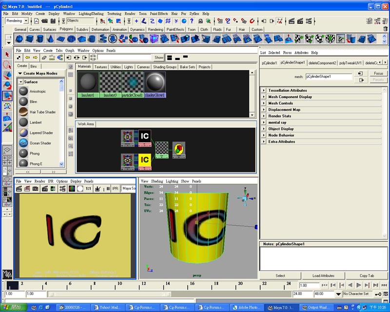The image size is (390, 312).
Task: Click the Anisotropic shader icon
Action: pyautogui.click(x=23, y=91)
